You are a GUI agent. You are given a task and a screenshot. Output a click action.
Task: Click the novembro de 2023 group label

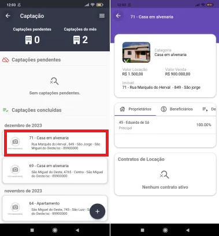pos(23,191)
